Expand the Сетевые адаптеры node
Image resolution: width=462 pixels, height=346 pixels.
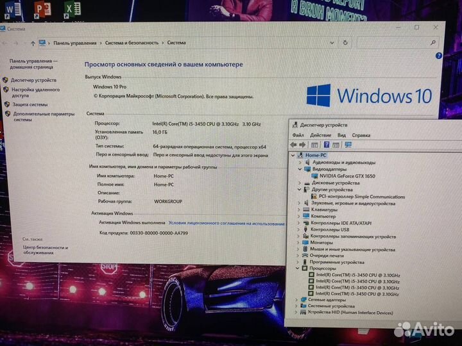296,300
